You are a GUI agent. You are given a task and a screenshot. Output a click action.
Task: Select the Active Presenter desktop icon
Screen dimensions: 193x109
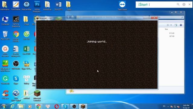point(5,51)
